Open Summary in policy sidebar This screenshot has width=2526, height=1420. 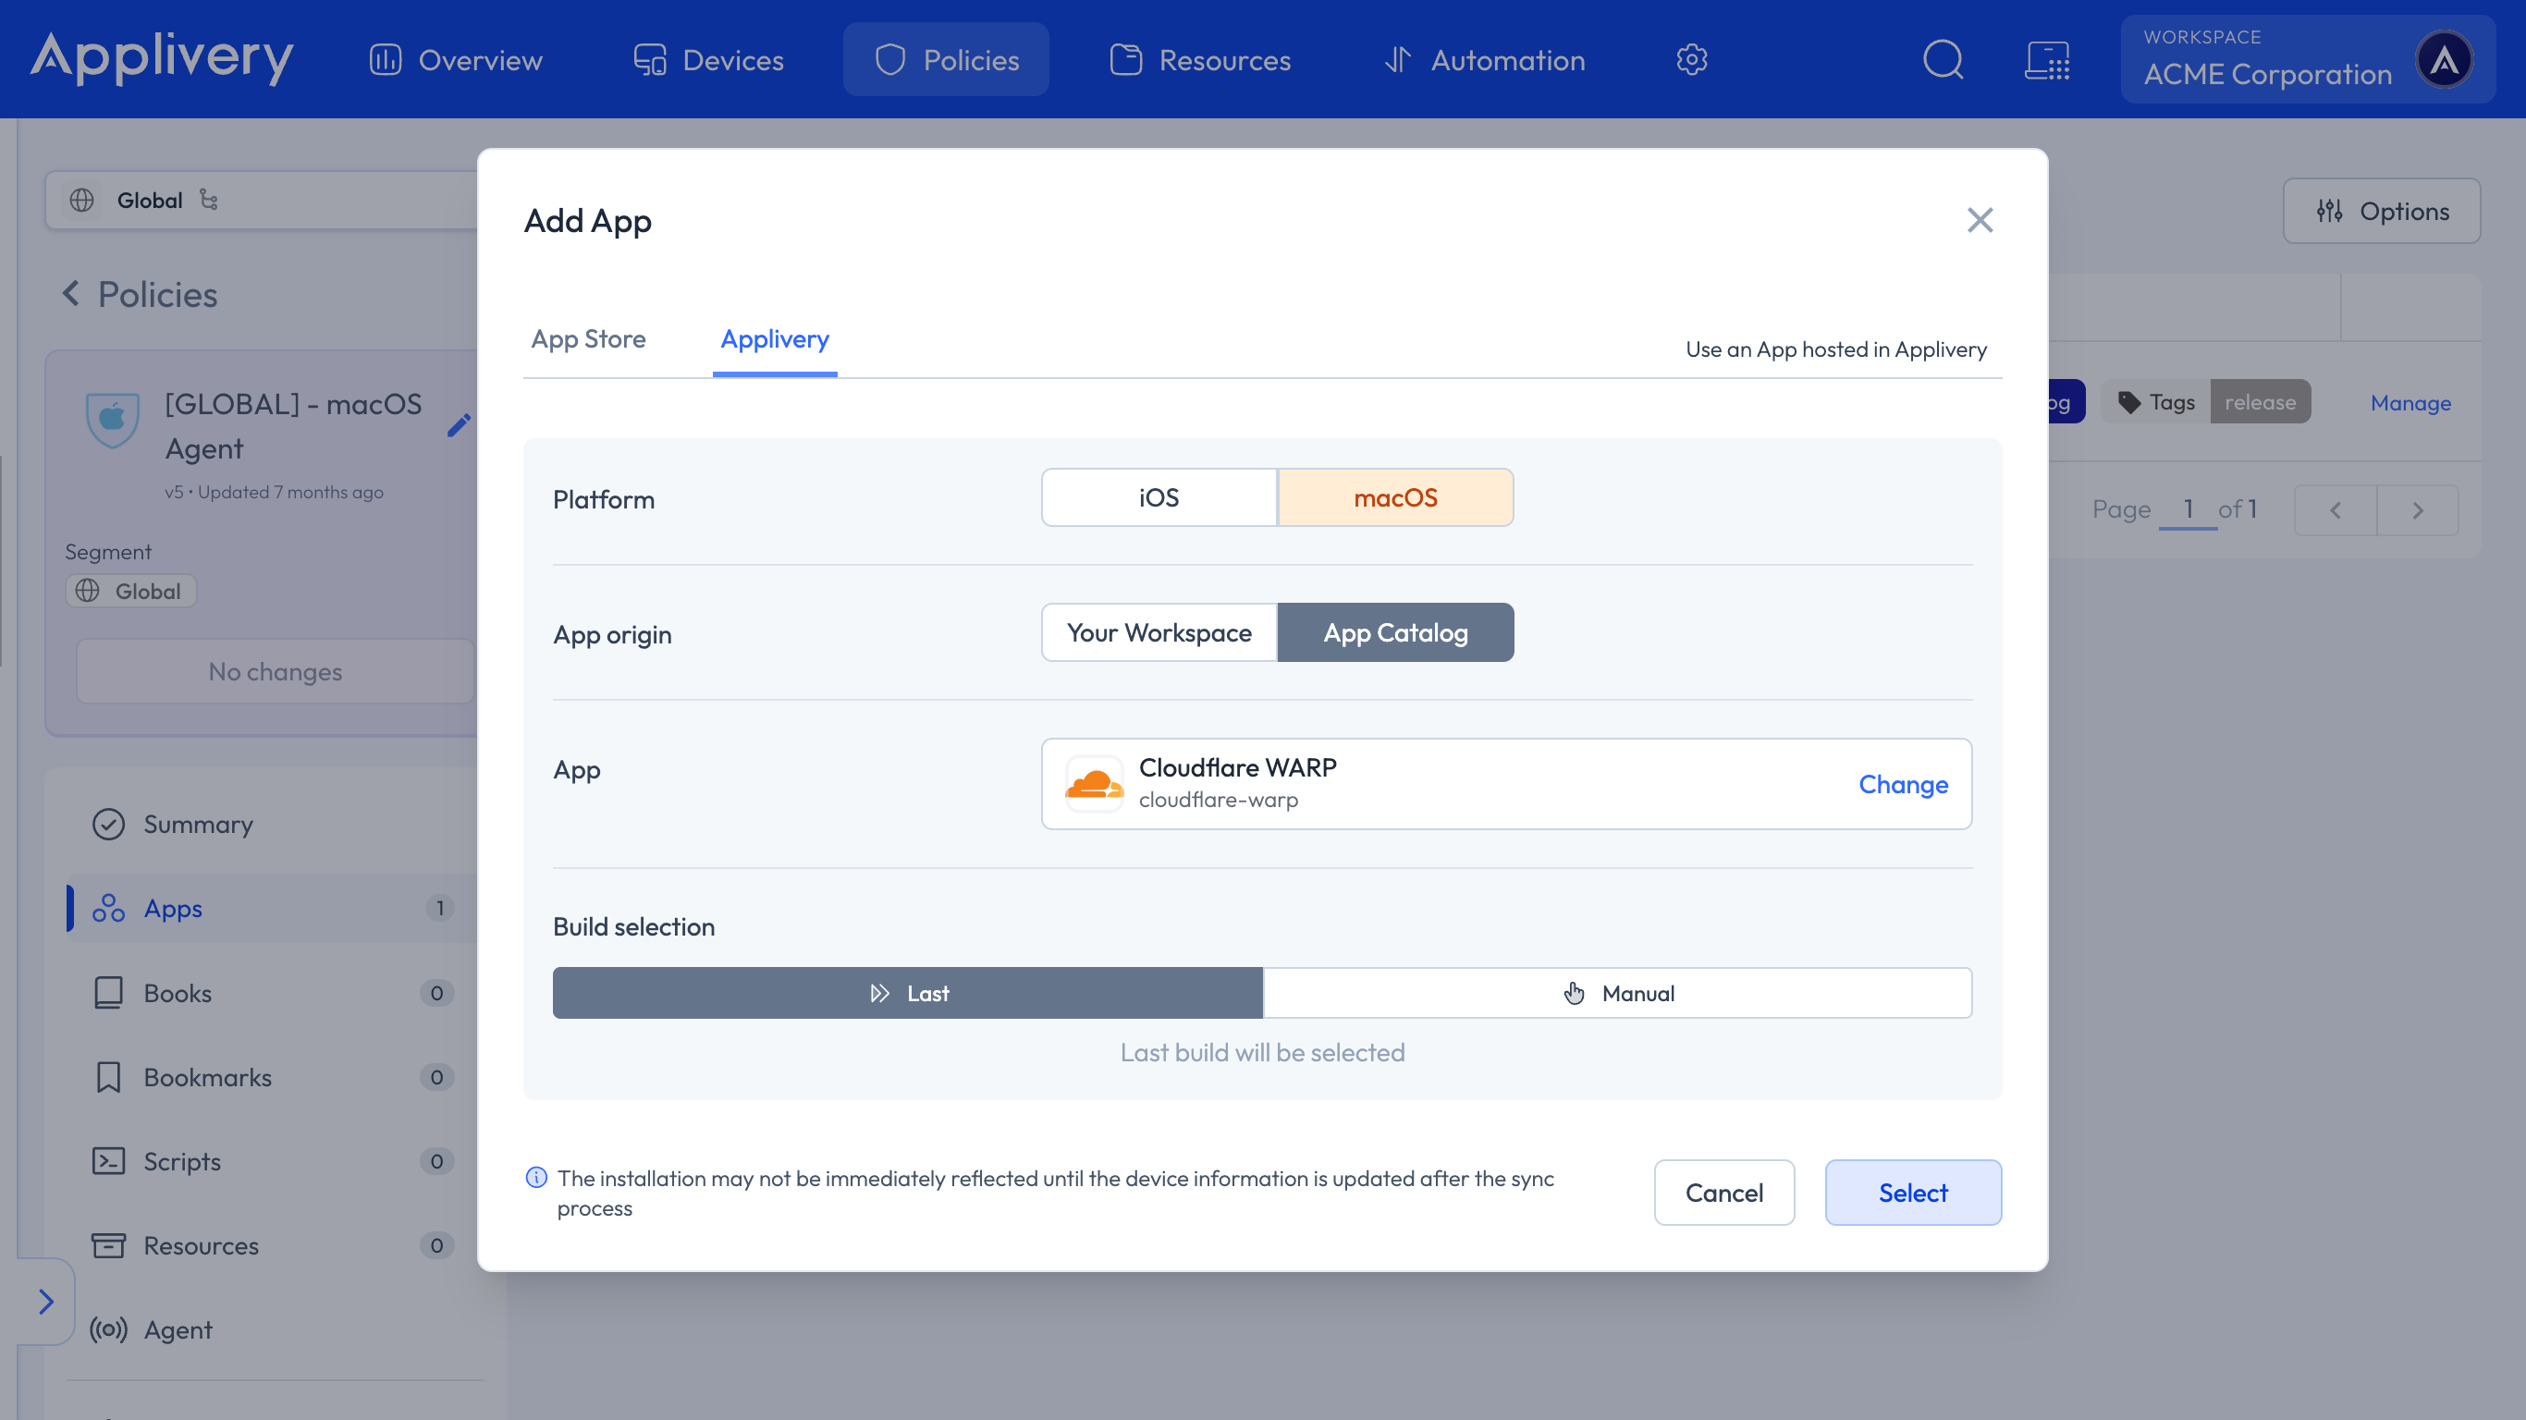click(272, 824)
